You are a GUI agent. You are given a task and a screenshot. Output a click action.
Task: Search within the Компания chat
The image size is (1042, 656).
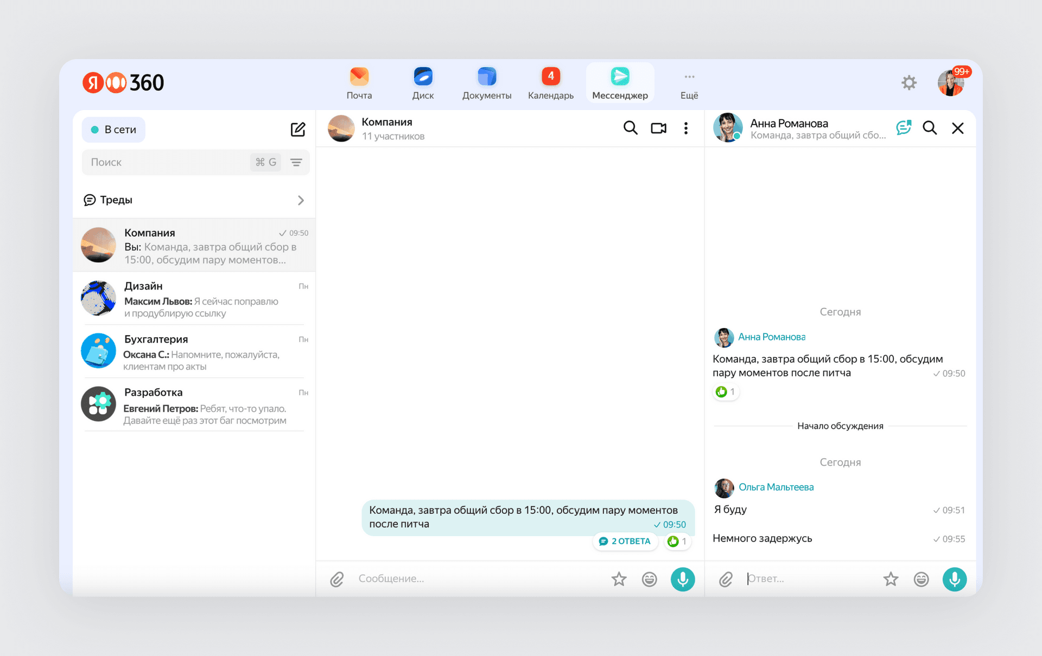point(630,128)
